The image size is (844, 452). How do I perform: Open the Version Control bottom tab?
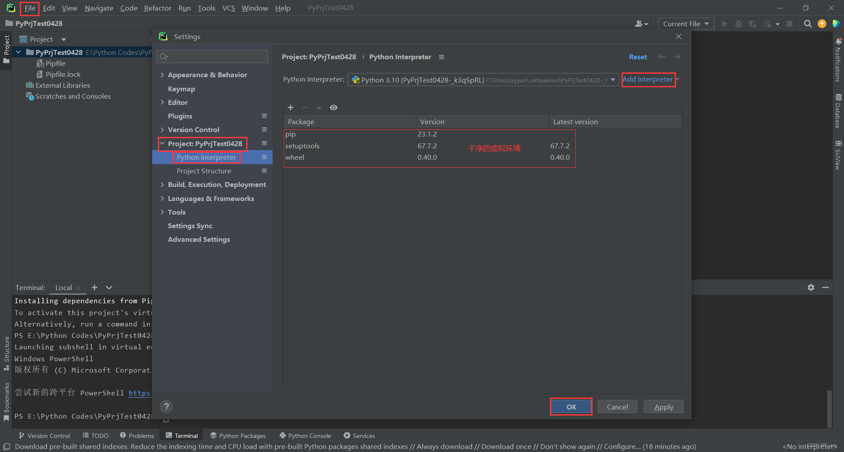(44, 436)
